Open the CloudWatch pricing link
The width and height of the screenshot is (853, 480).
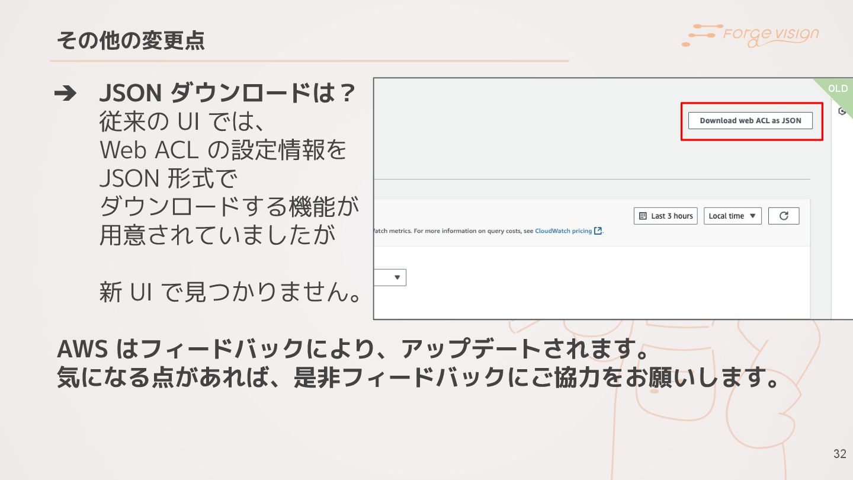(x=563, y=231)
